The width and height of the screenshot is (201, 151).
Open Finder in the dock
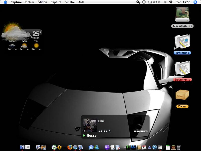click(22, 147)
